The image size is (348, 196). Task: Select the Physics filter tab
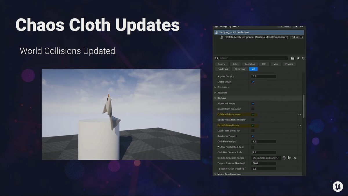289,64
